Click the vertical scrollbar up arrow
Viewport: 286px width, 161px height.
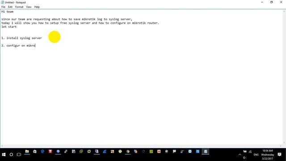pos(284,11)
